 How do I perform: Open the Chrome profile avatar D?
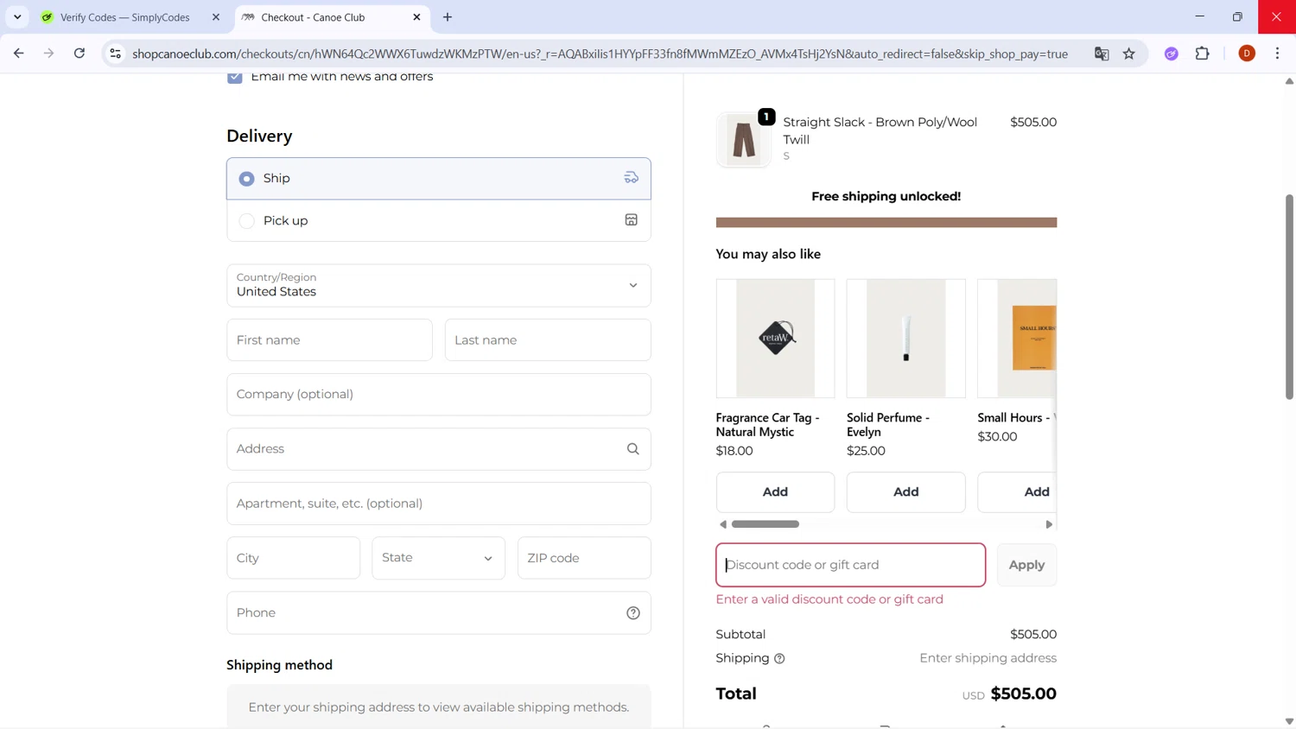pyautogui.click(x=1247, y=54)
